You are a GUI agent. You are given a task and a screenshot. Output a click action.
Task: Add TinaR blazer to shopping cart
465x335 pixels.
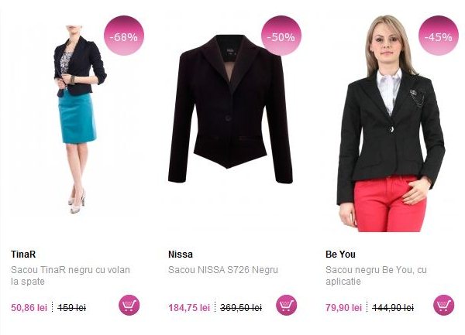[129, 305]
